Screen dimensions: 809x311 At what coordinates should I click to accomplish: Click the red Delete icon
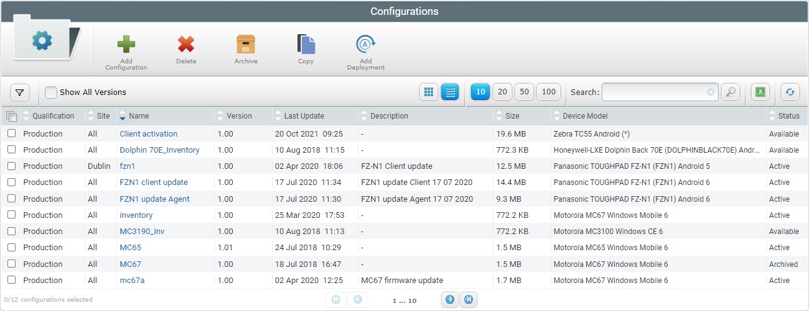tap(186, 44)
